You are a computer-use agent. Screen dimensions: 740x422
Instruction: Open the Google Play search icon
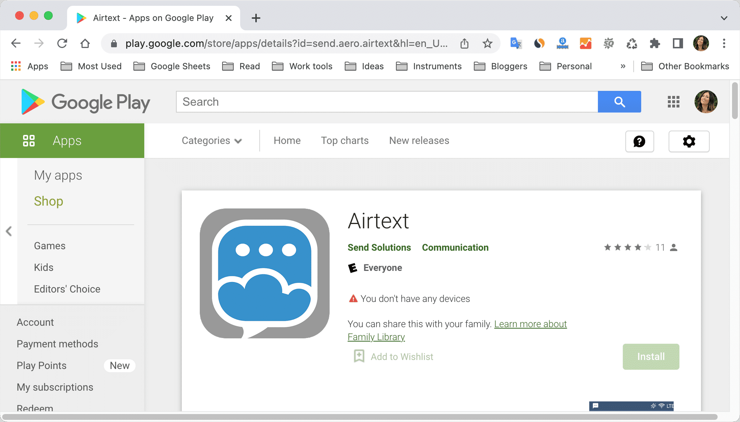tap(619, 102)
